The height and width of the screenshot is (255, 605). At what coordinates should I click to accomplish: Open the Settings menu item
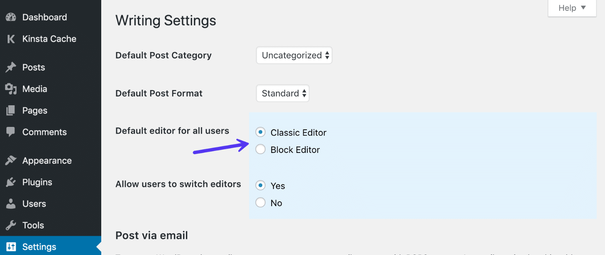(x=39, y=247)
